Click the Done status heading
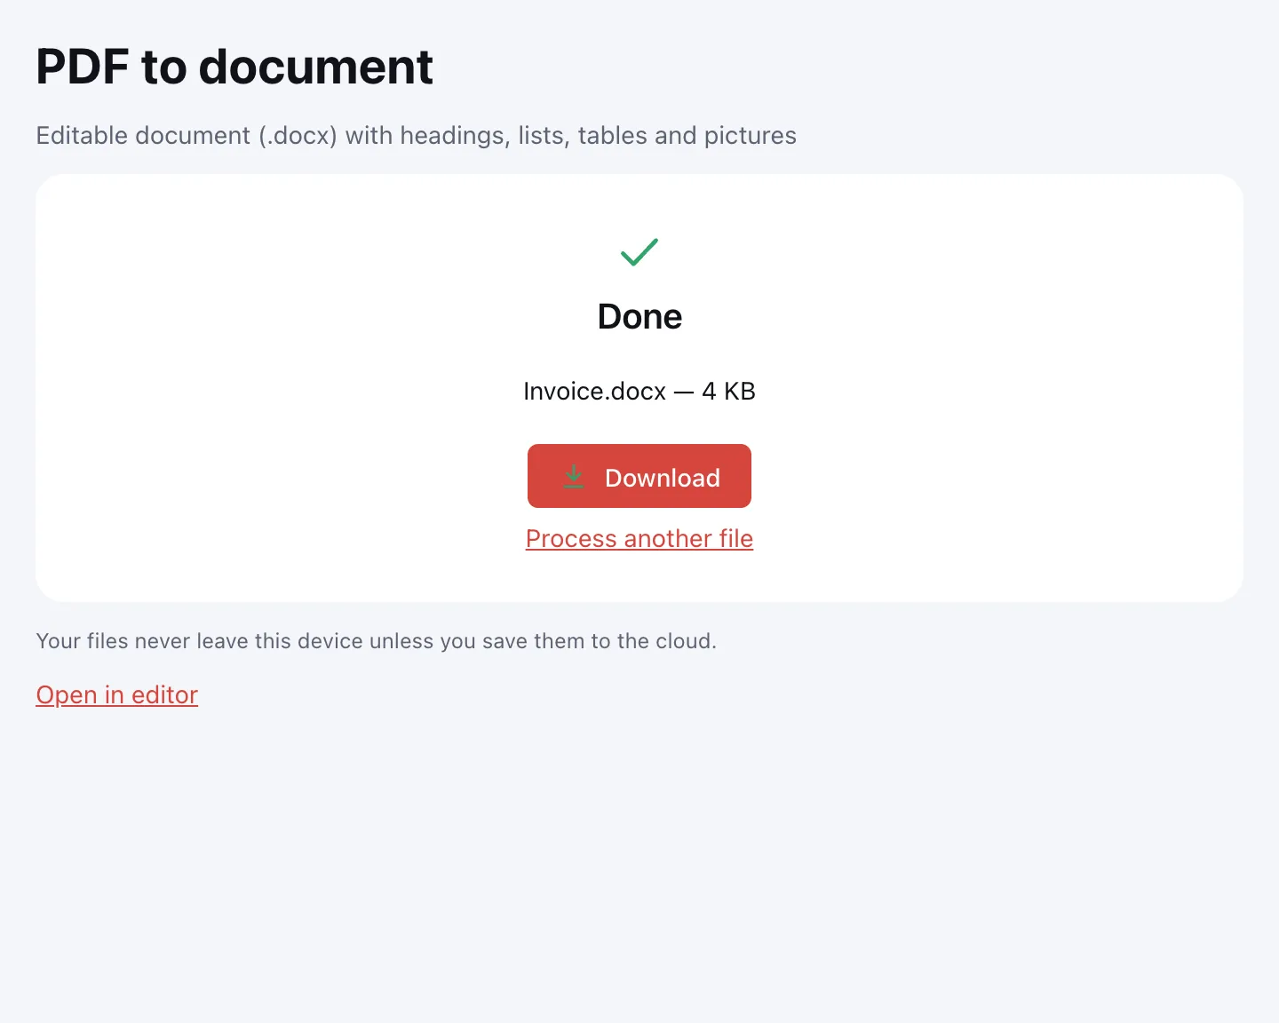Viewport: 1279px width, 1023px height. click(x=639, y=316)
